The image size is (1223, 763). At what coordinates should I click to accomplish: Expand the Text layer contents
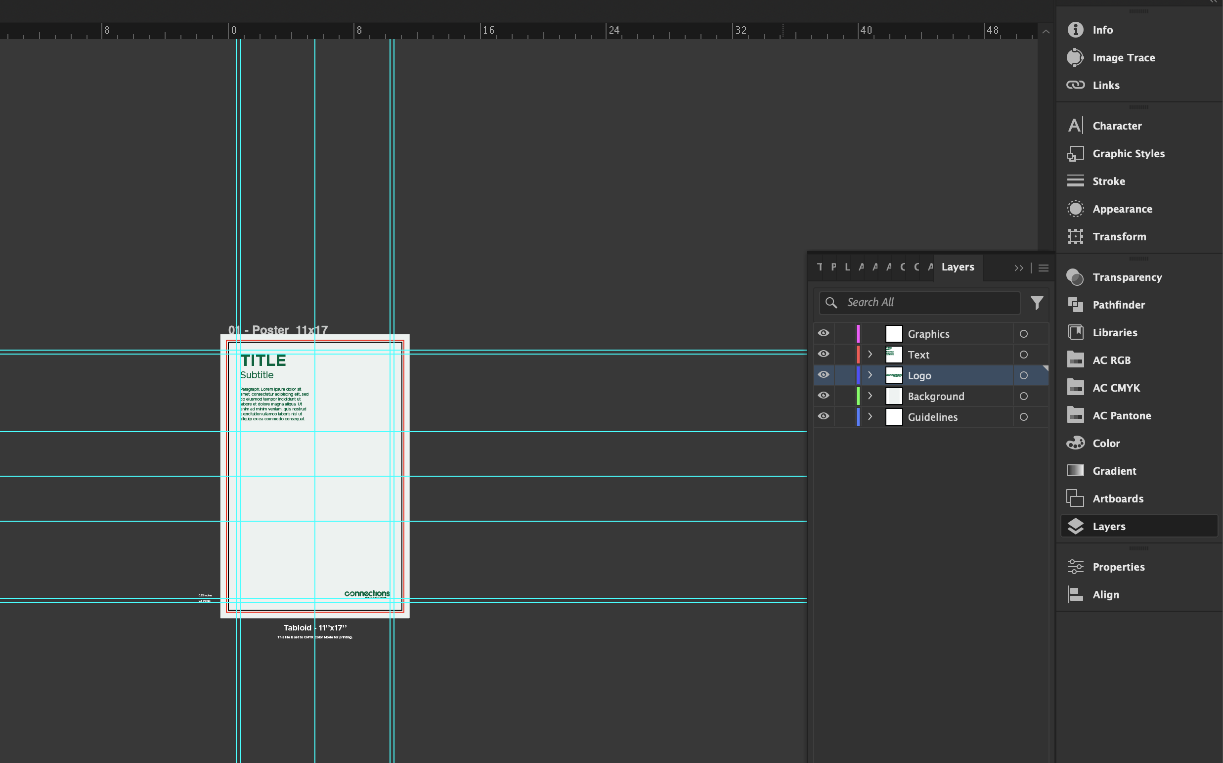(x=870, y=354)
